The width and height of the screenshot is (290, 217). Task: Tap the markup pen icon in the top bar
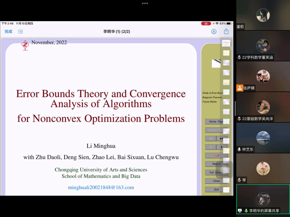click(214, 32)
